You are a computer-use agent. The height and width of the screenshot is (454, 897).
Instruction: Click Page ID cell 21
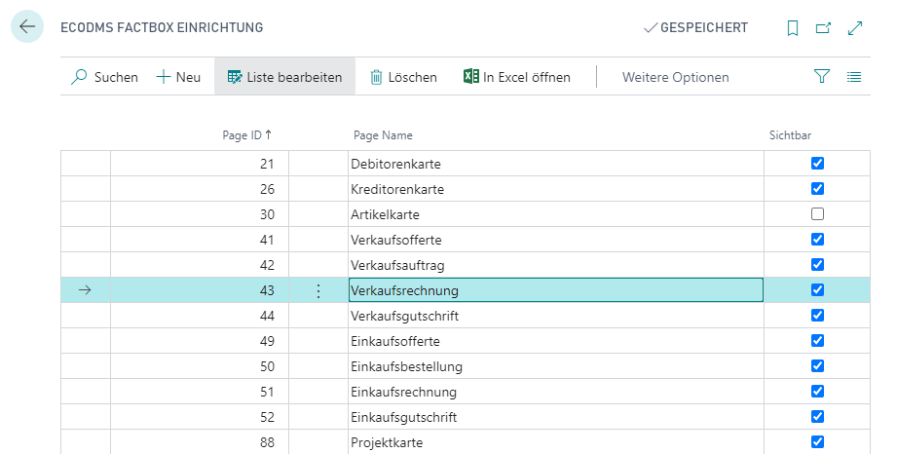point(199,164)
